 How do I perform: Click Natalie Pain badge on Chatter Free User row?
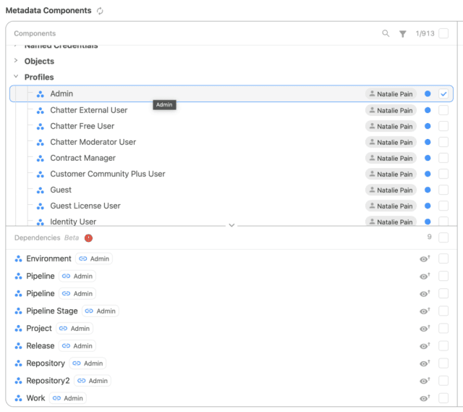[x=391, y=126]
